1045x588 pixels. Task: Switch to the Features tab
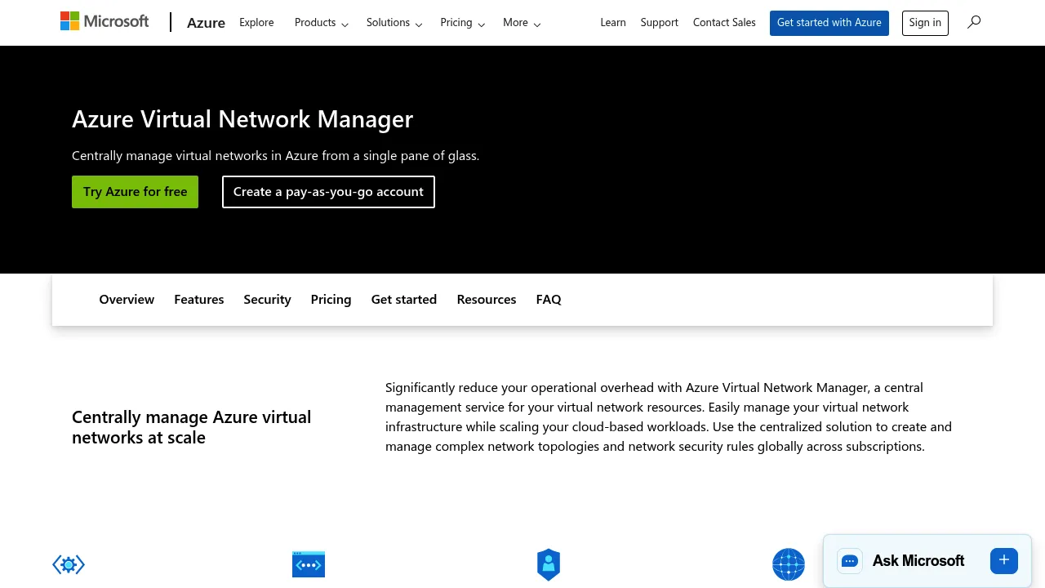[x=199, y=300]
